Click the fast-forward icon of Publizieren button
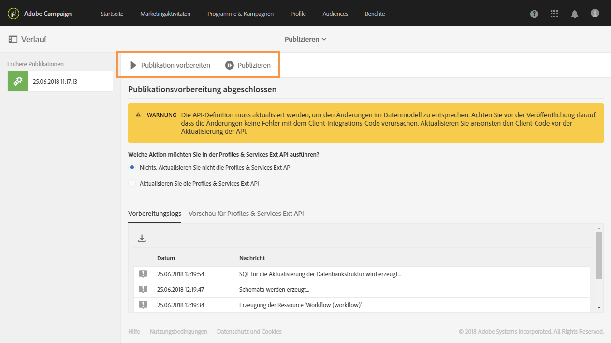The width and height of the screenshot is (611, 343). 230,65
